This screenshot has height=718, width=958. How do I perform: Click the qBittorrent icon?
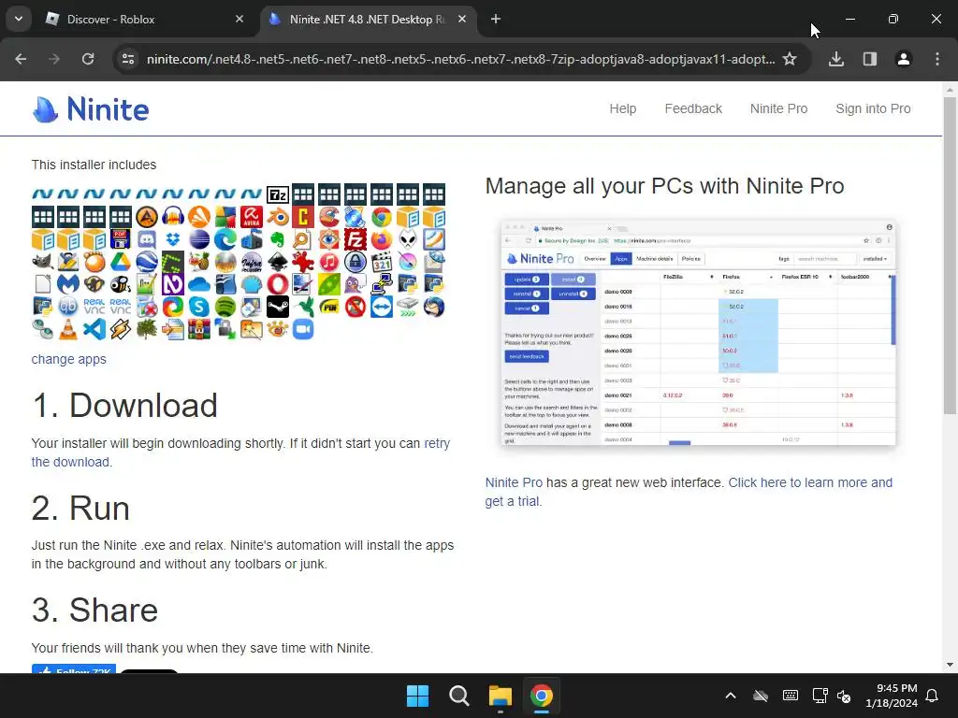click(x=67, y=307)
